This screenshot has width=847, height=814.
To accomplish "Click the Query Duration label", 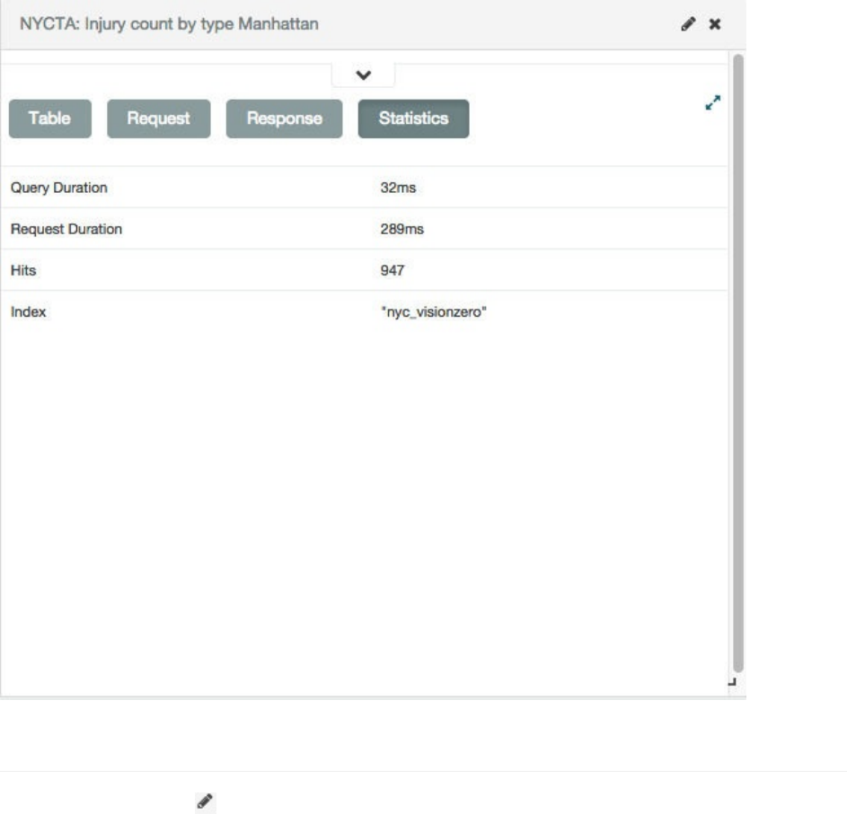I will click(59, 188).
